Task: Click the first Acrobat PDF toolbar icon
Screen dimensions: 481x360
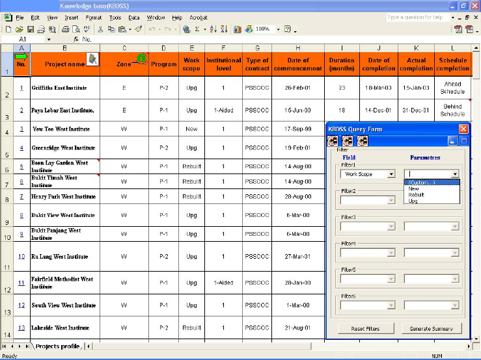Action: [458, 29]
